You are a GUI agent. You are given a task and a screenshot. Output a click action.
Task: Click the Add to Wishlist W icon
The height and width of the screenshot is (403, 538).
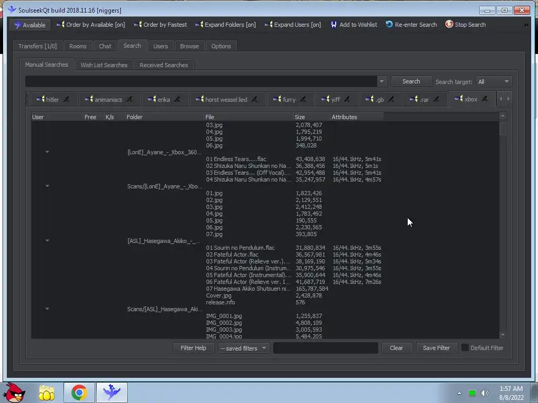(x=334, y=25)
